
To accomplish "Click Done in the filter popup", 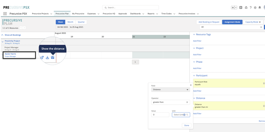I will click(x=186, y=125).
